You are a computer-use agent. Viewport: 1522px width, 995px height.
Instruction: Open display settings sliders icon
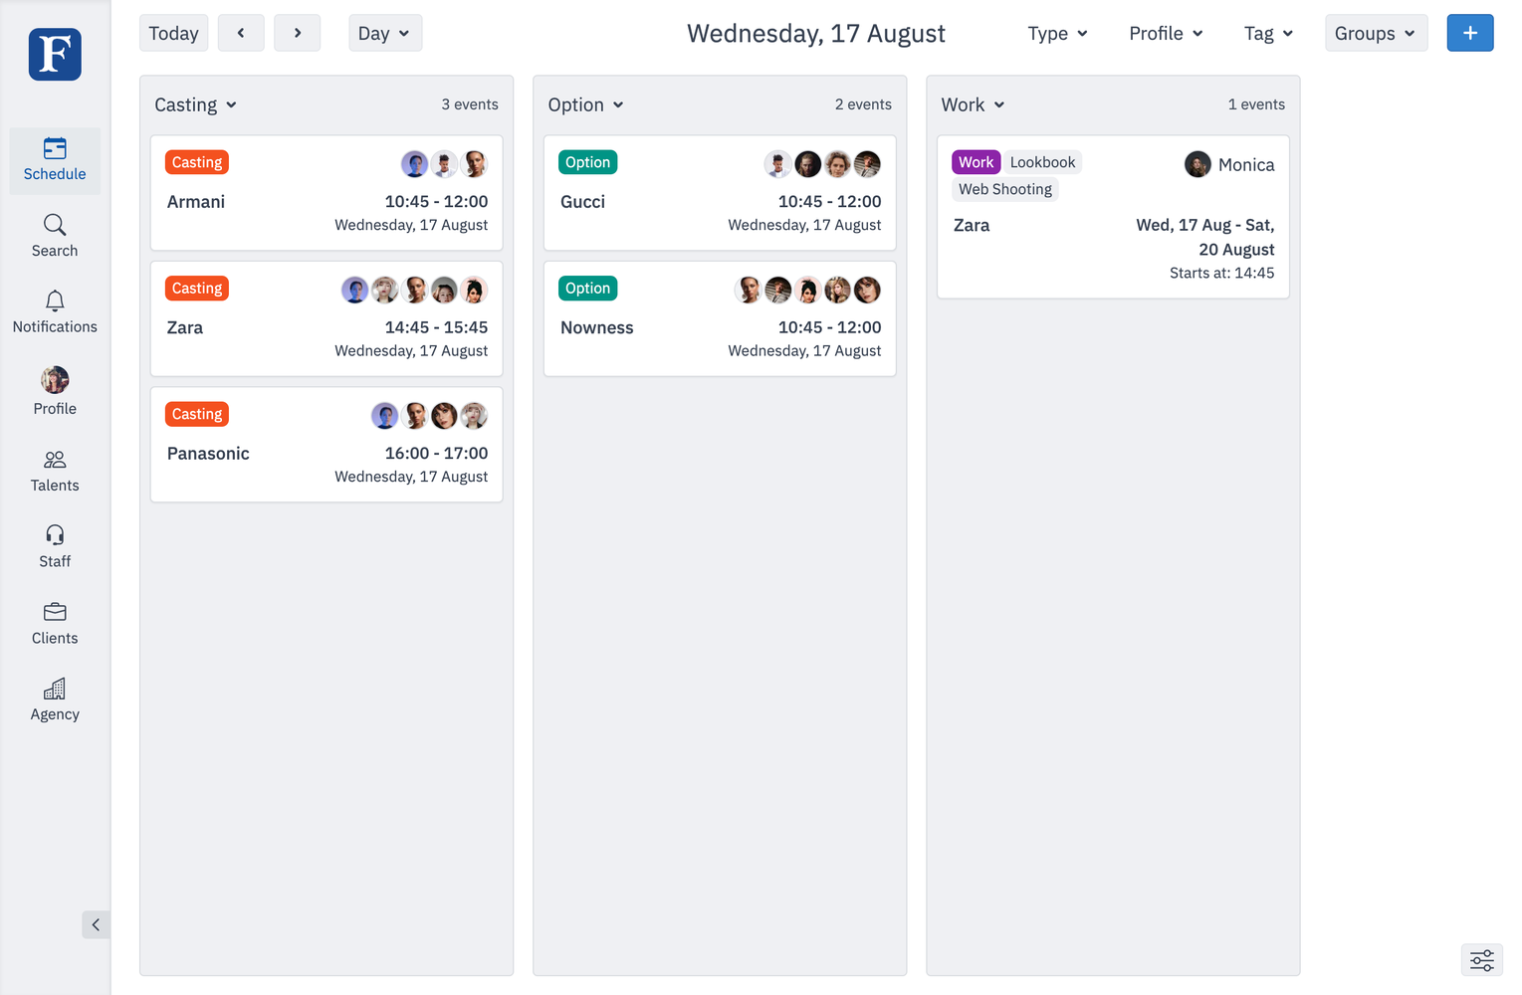(x=1481, y=960)
